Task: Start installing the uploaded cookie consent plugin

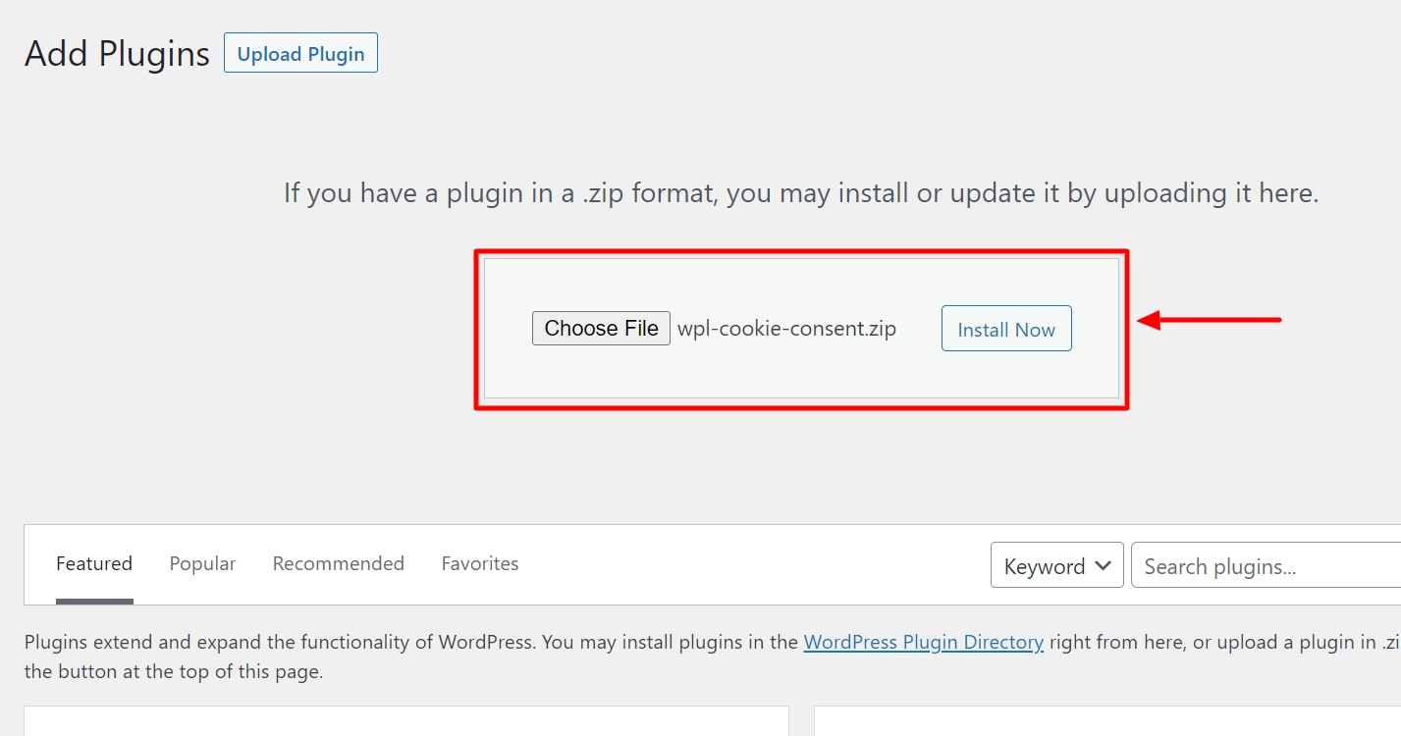Action: coord(1005,329)
